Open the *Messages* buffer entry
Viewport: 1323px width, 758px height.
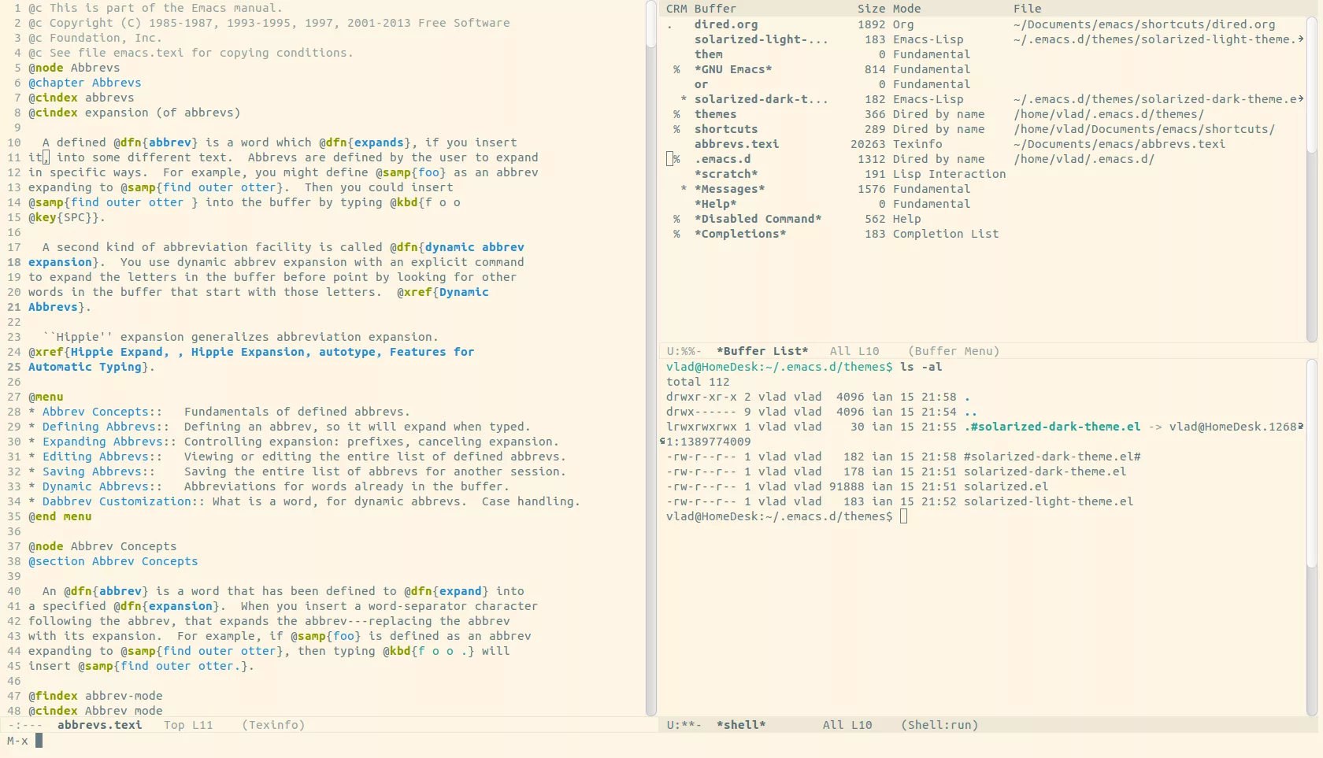coord(729,189)
